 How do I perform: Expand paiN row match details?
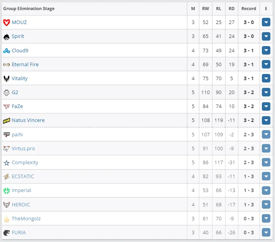[266, 134]
